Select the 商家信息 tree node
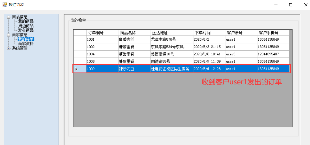The width and height of the screenshot is (310, 145). tap(20, 35)
